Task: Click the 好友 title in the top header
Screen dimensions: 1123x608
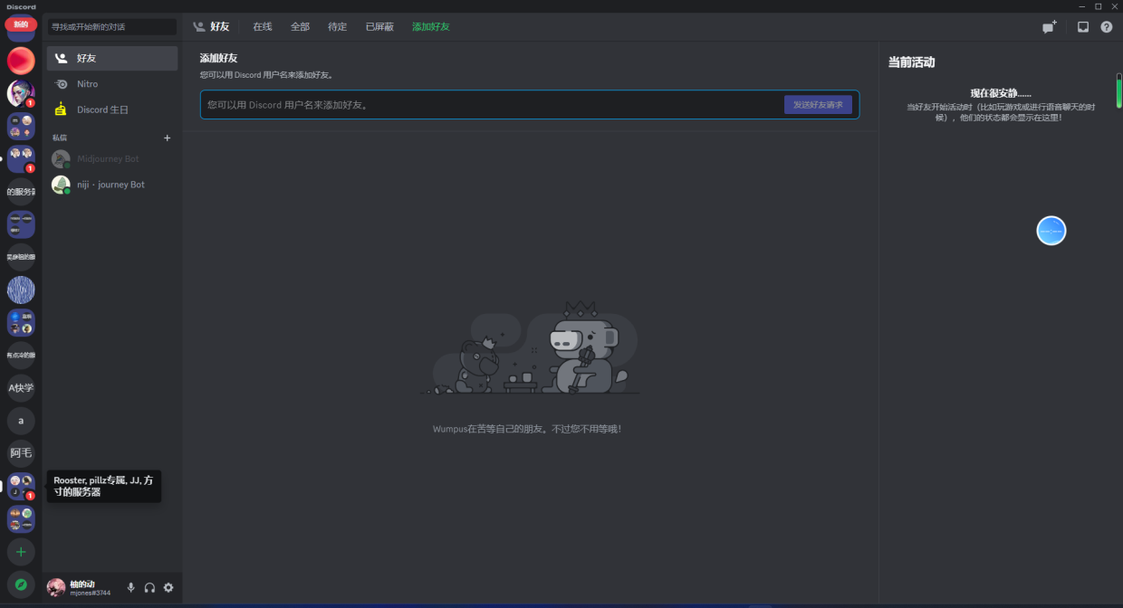Action: [x=220, y=27]
